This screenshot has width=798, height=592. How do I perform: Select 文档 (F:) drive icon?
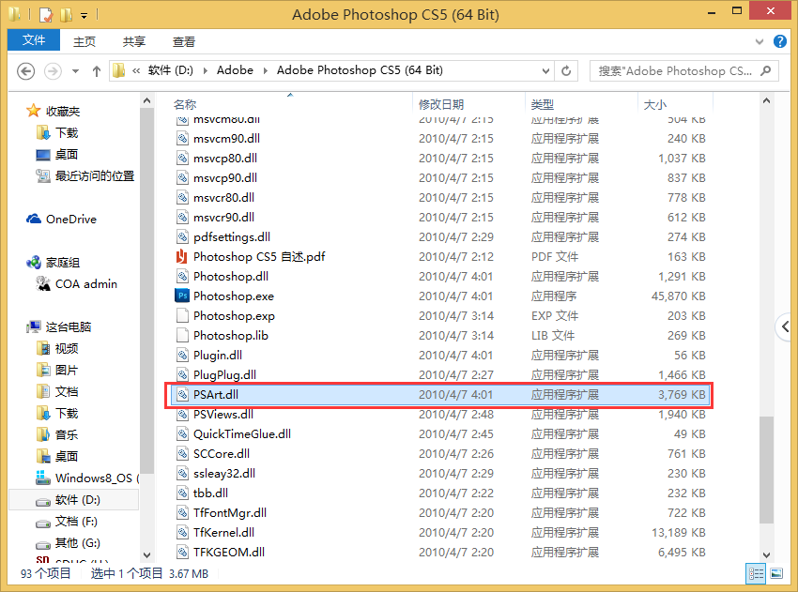tap(43, 523)
